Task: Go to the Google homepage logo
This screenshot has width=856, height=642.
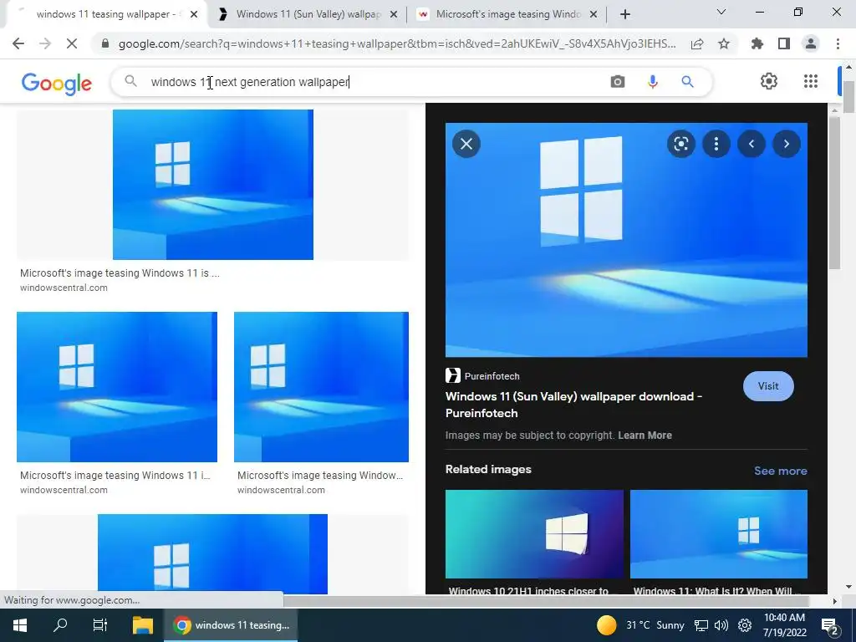Action: point(57,83)
